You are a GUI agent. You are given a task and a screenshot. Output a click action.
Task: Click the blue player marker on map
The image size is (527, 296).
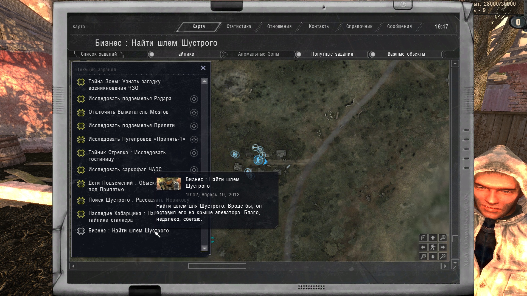click(258, 160)
